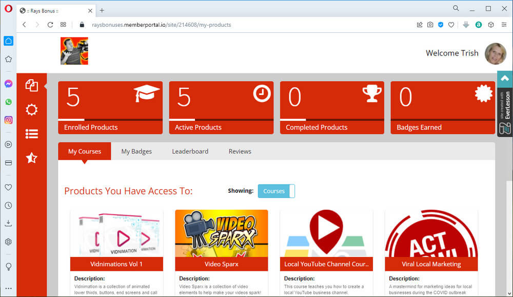Open the cube extensions icon

click(491, 25)
